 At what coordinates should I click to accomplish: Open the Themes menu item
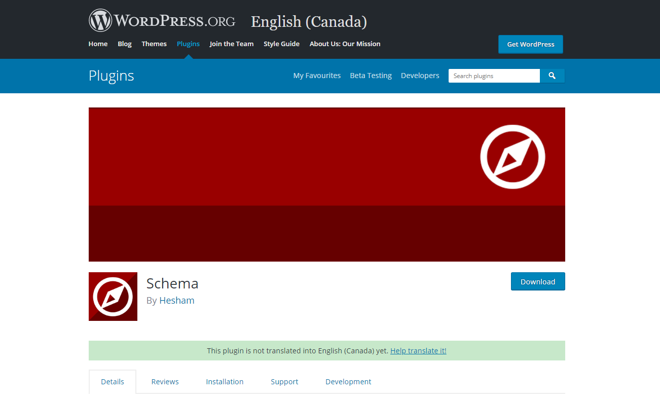[154, 44]
